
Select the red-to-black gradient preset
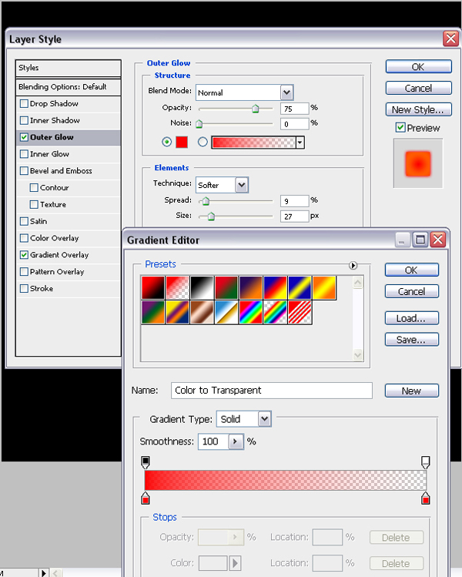[153, 288]
